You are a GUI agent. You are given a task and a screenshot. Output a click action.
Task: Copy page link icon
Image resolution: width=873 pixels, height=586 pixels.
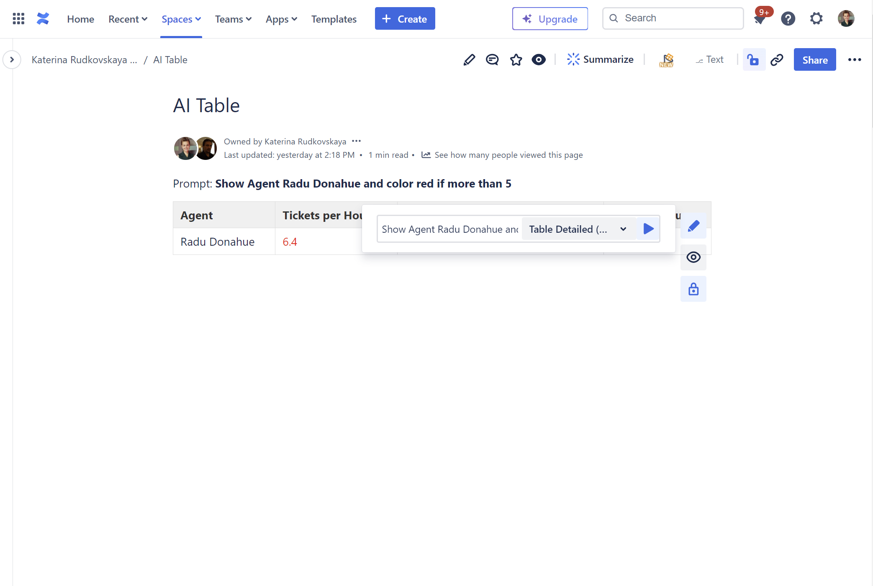tap(777, 60)
